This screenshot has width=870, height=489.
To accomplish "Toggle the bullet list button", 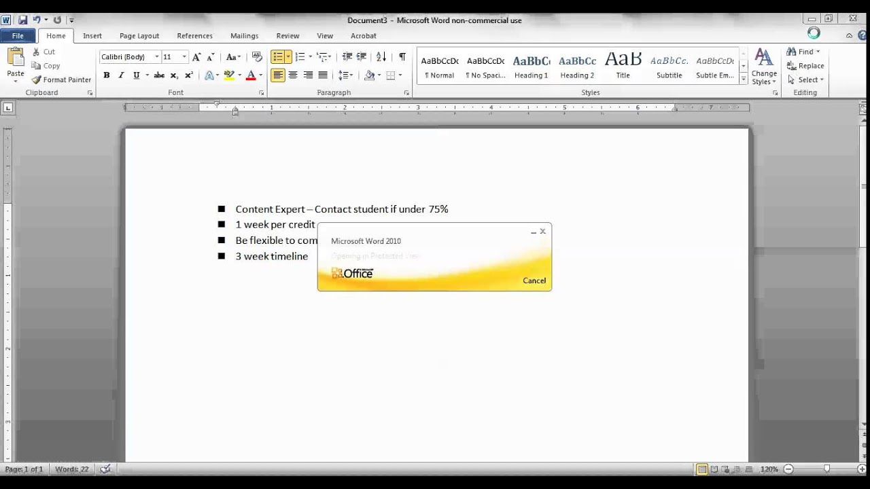I will point(277,57).
